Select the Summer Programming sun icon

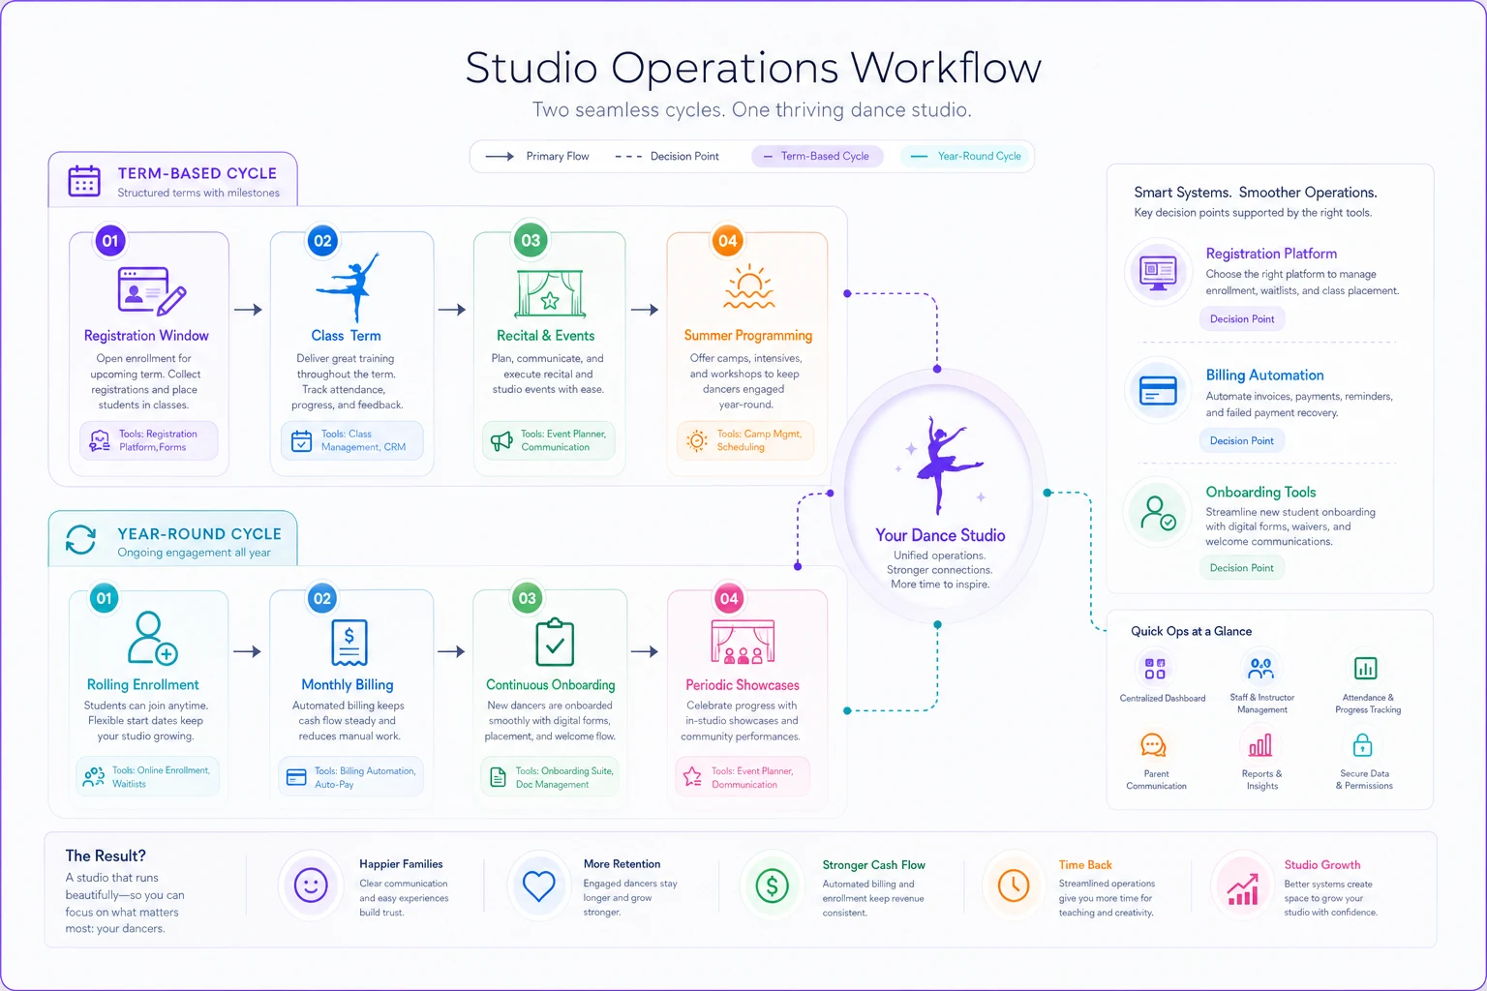[749, 286]
